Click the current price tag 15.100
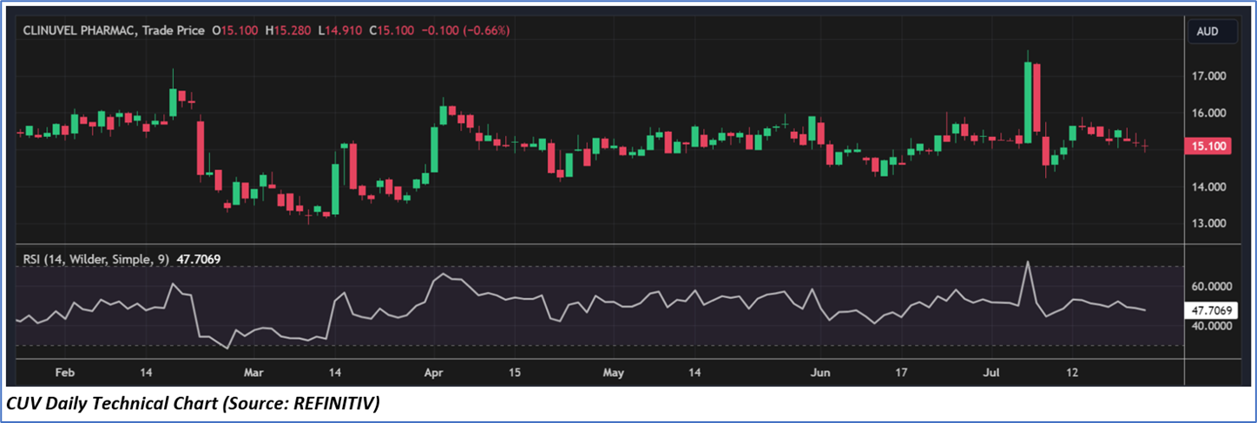This screenshot has height=423, width=1257. coord(1210,146)
